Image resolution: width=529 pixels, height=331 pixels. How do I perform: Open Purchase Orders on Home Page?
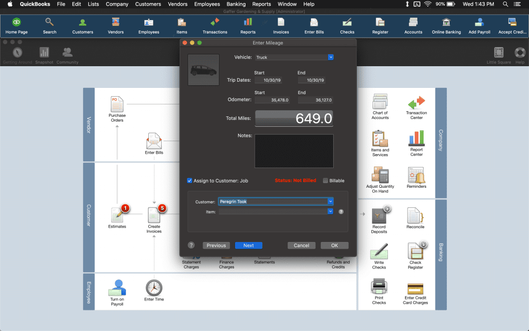click(x=117, y=109)
